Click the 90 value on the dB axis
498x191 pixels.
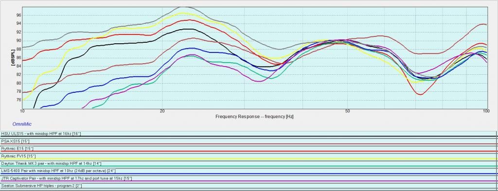pos(19,41)
